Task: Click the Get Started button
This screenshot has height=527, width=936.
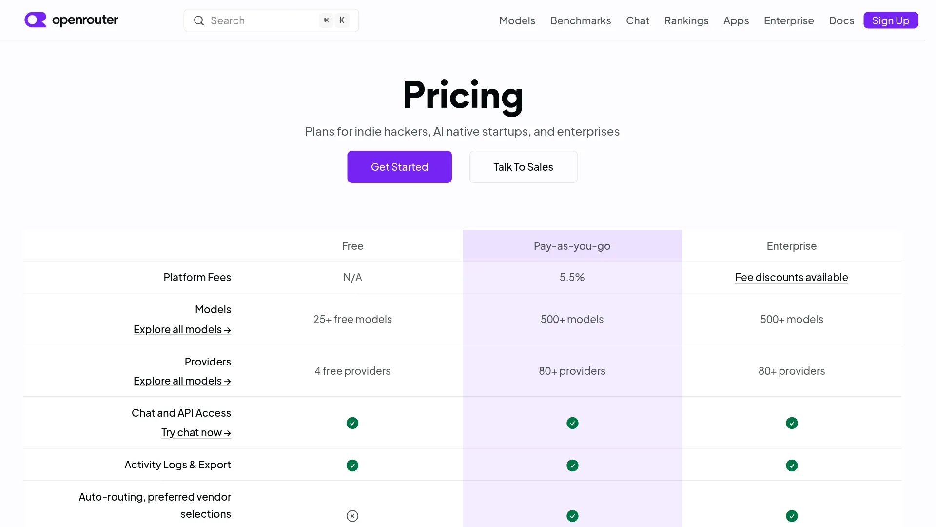Action: pos(399,167)
